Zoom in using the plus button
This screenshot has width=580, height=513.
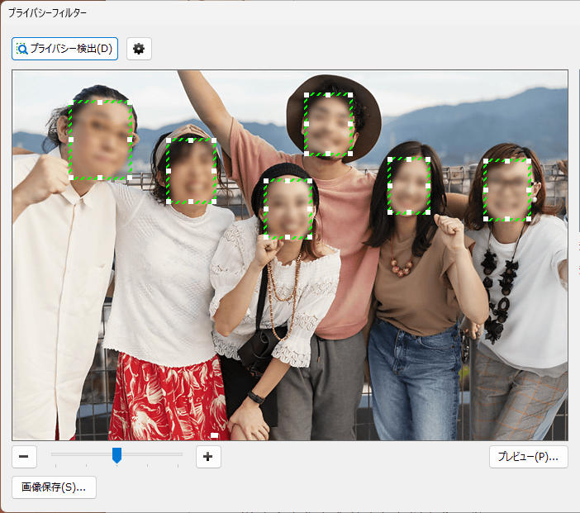208,456
